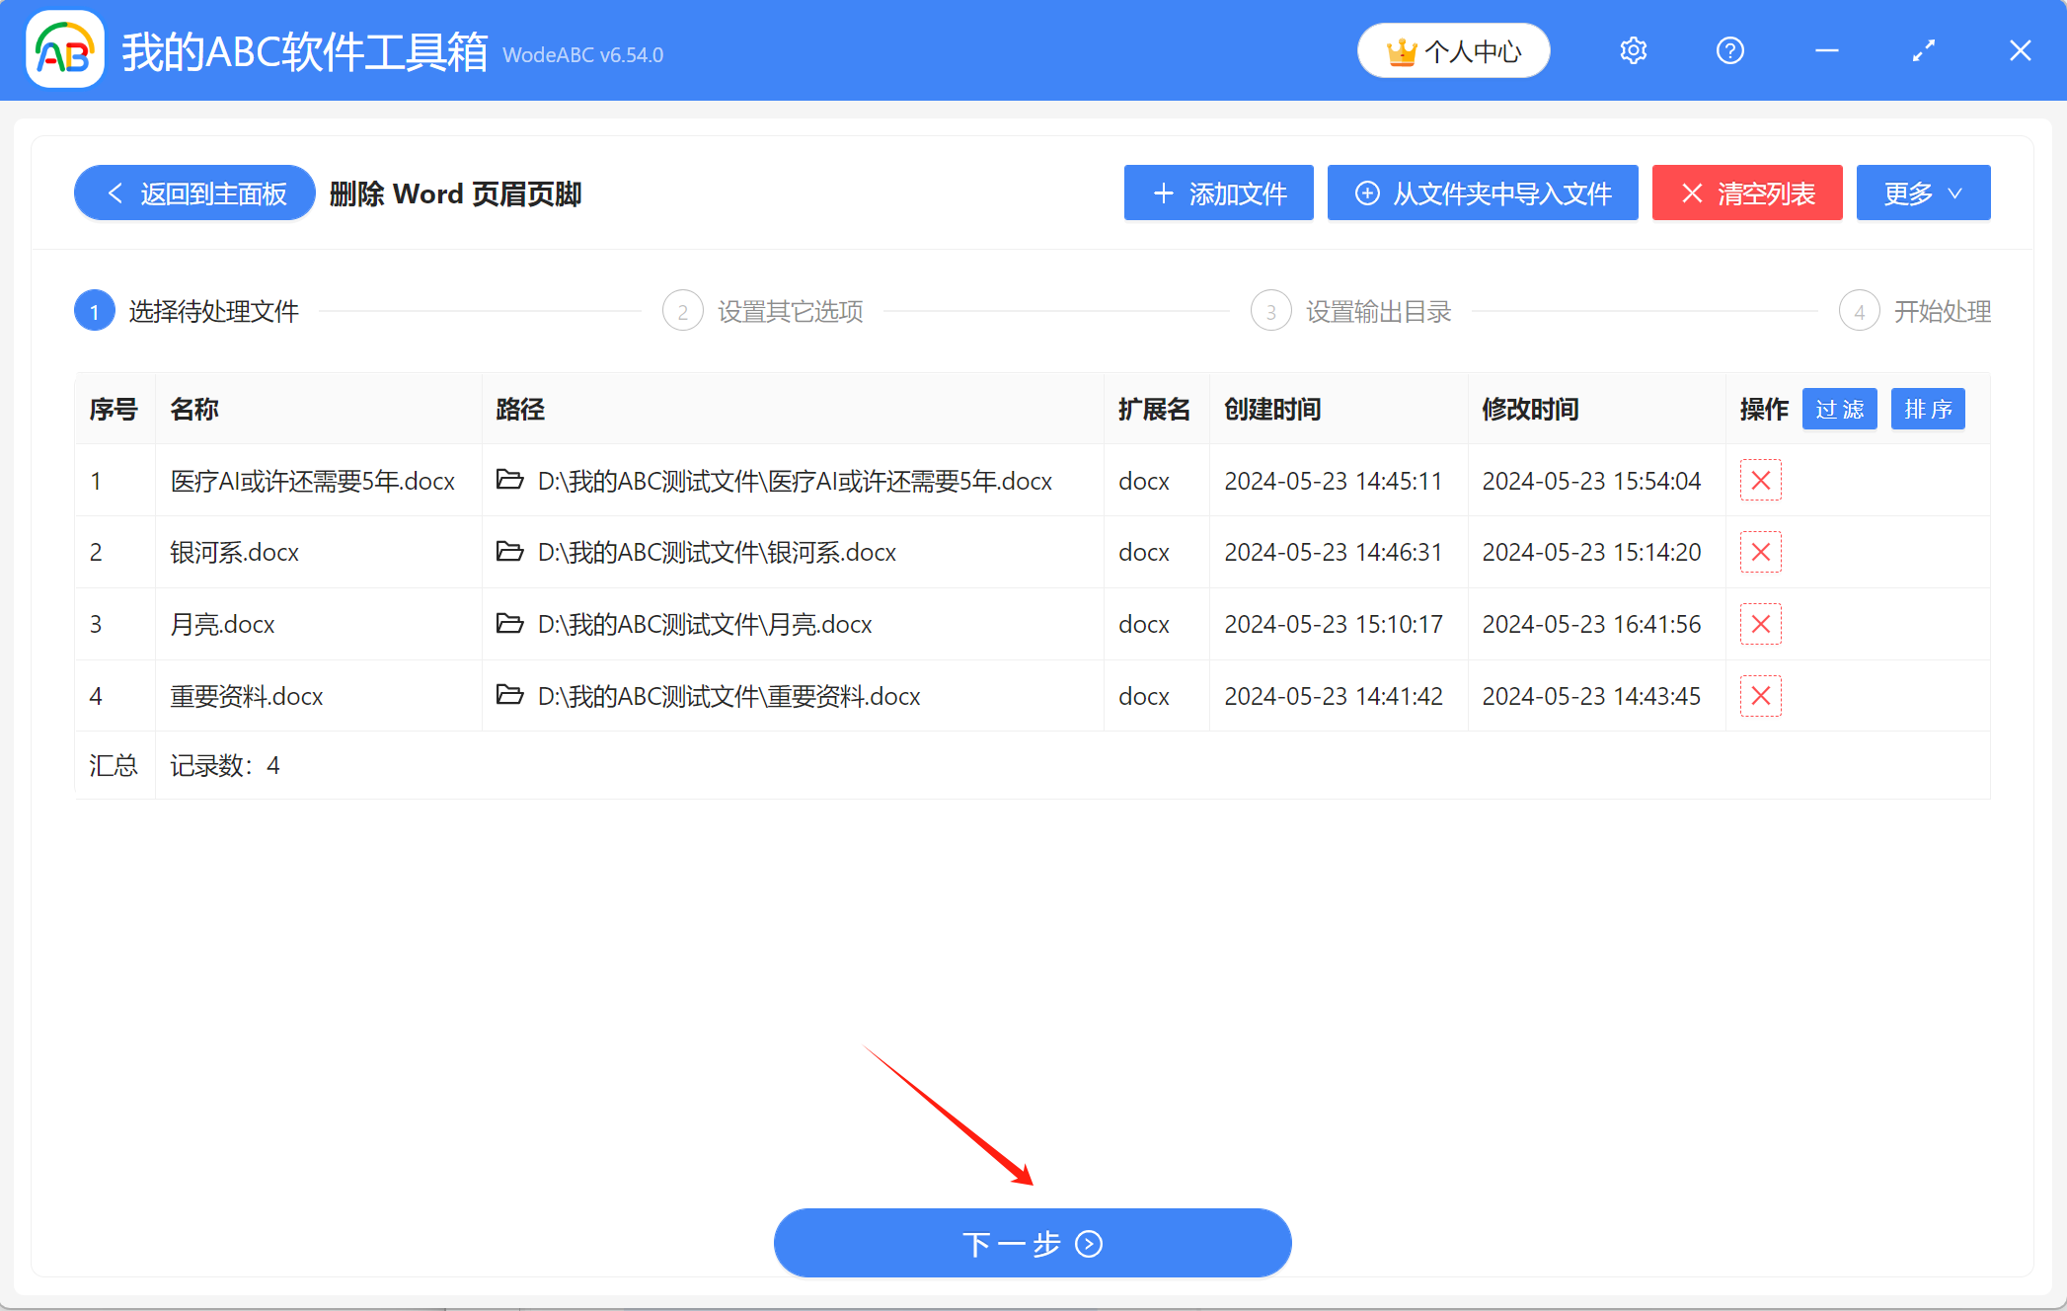This screenshot has width=2067, height=1311.
Task: Click the crown icon in 个人中心 button
Action: (x=1401, y=49)
